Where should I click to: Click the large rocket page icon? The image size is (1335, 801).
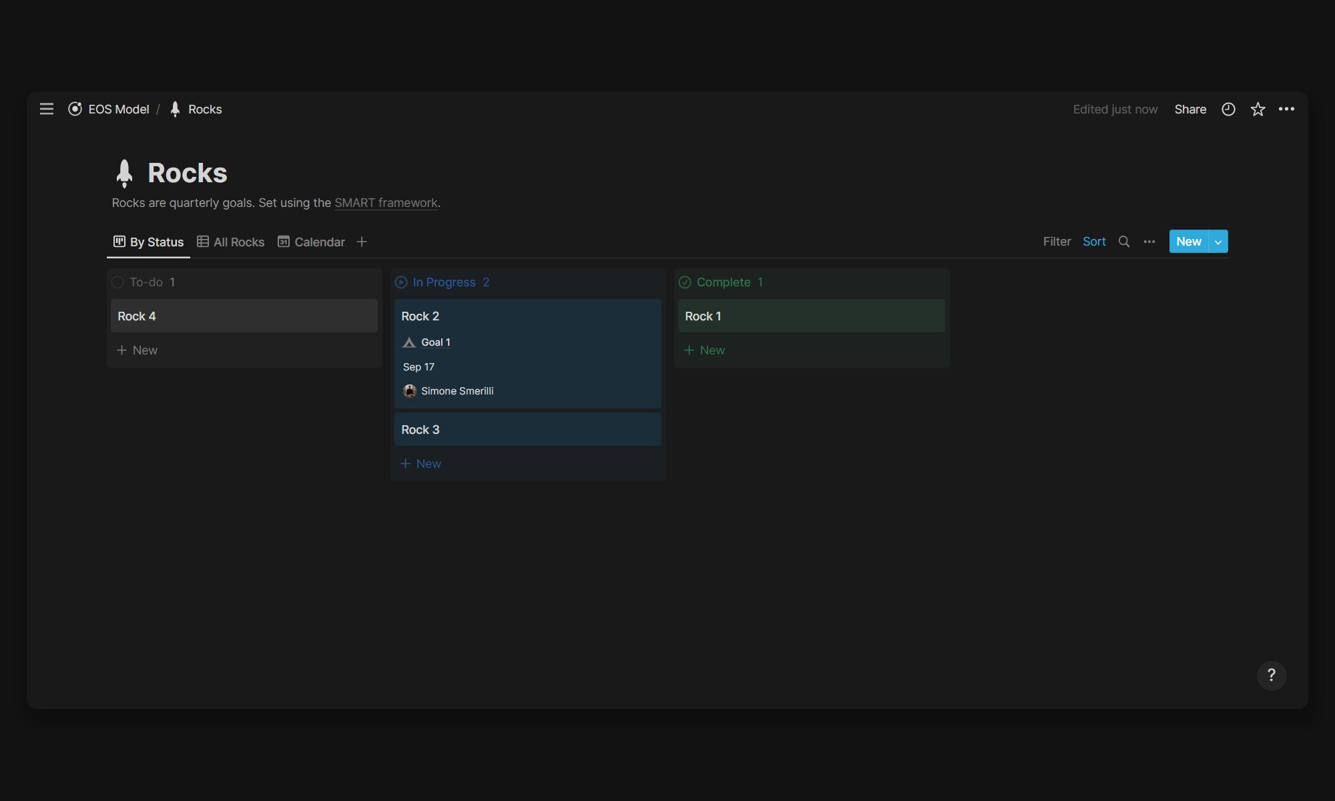pyautogui.click(x=124, y=173)
